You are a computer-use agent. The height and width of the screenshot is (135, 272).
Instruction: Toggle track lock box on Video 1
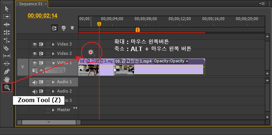48,63
